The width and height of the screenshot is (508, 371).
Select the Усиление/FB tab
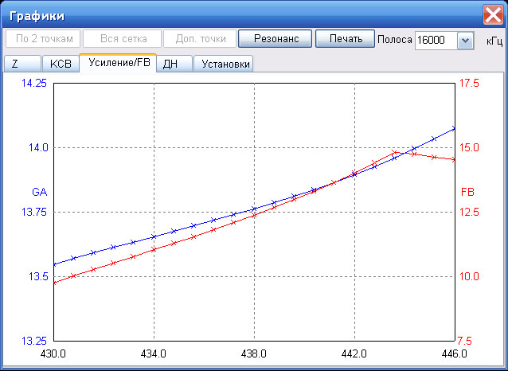tap(119, 63)
